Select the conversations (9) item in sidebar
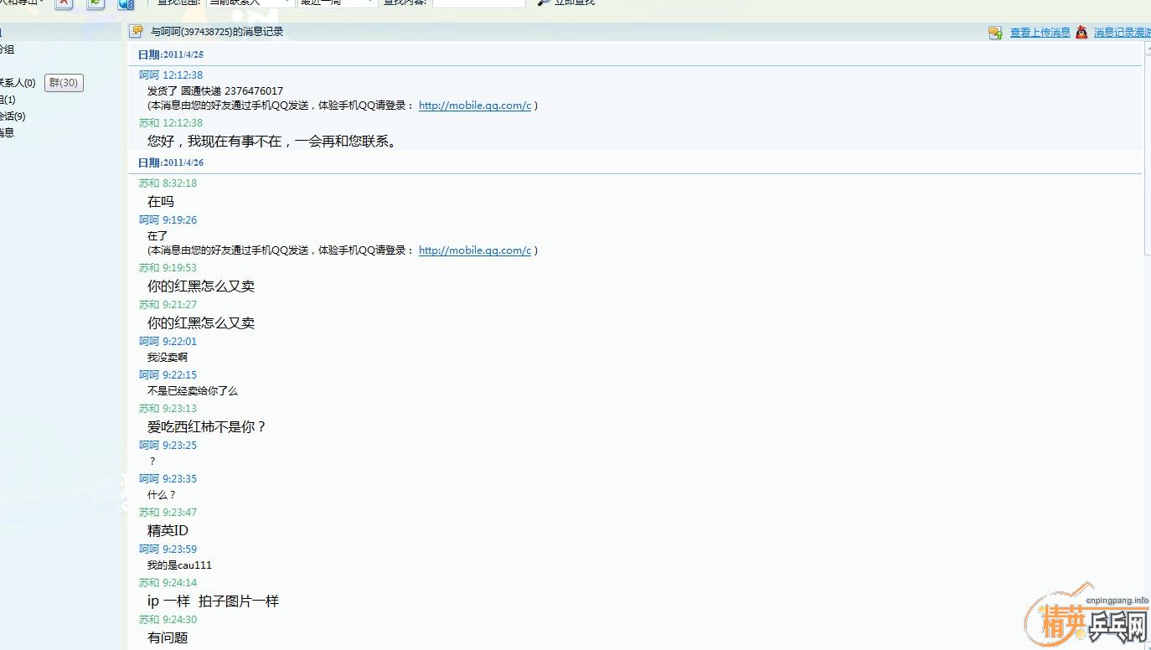 tap(13, 116)
